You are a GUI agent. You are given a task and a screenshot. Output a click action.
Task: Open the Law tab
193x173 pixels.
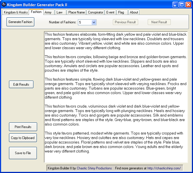coord(60,12)
